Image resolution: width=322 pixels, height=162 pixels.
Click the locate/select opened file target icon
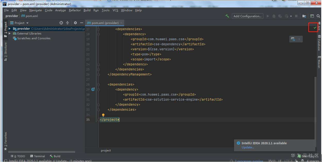click(x=61, y=23)
